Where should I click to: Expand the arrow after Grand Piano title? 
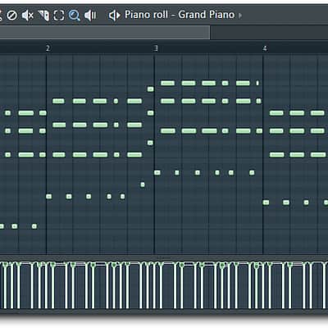click(x=240, y=16)
